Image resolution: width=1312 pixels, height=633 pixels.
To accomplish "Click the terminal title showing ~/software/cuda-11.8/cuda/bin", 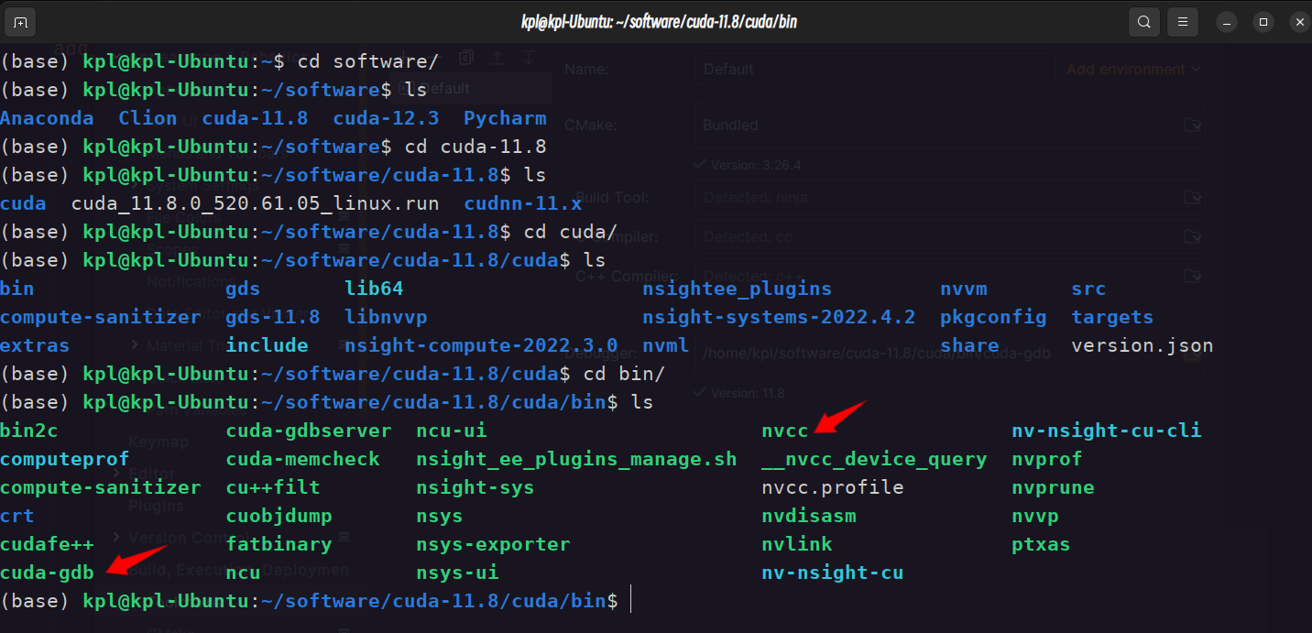I will pos(657,22).
